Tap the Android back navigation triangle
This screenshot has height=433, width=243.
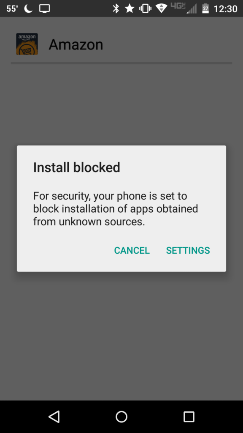(x=54, y=417)
